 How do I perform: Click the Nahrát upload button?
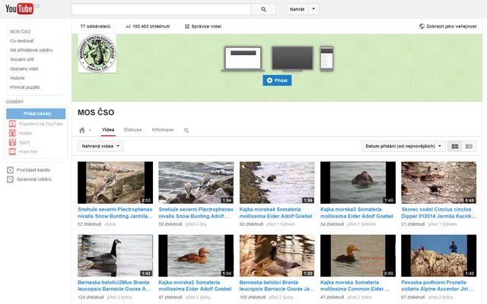point(298,9)
